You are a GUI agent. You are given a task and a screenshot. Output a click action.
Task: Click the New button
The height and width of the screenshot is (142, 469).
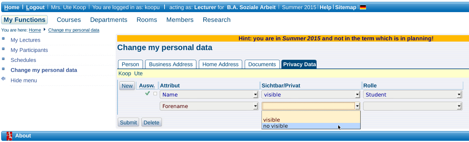(127, 86)
